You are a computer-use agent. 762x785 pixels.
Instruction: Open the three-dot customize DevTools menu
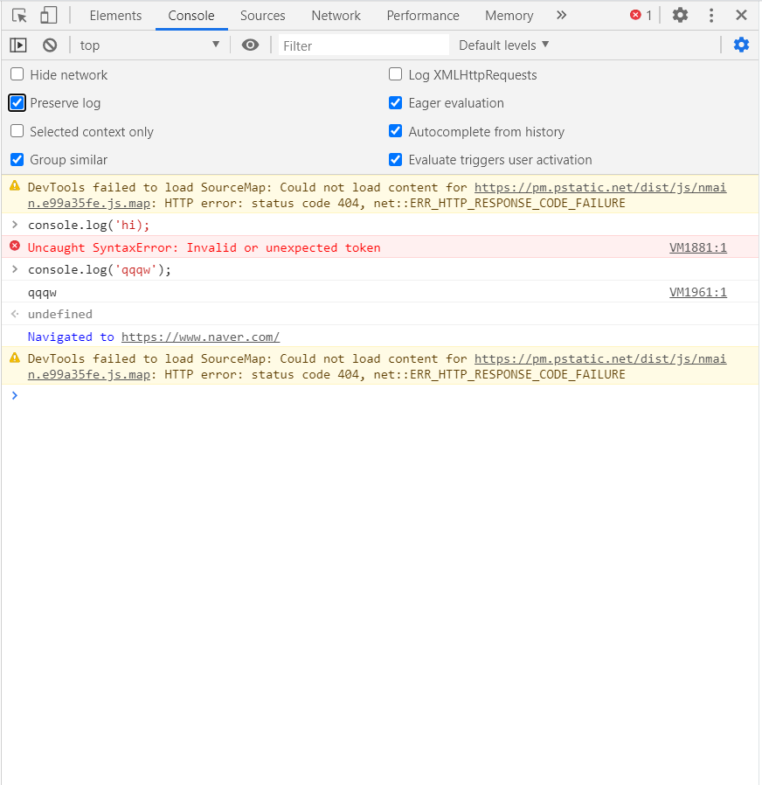711,15
